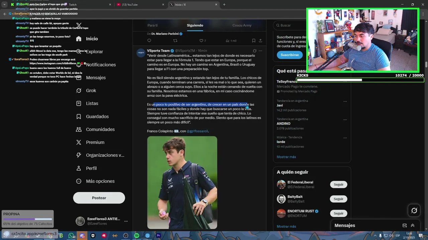The width and height of the screenshot is (428, 240).
Task: Follow ENORTUM RUST
Action: [x=338, y=213]
